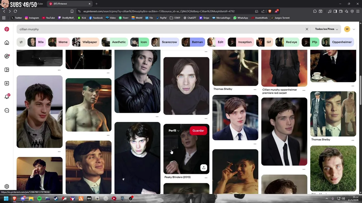Viewport: 362px width, 203px height.
Task: Open Steam from the taskbar
Action: pyautogui.click(x=56, y=198)
